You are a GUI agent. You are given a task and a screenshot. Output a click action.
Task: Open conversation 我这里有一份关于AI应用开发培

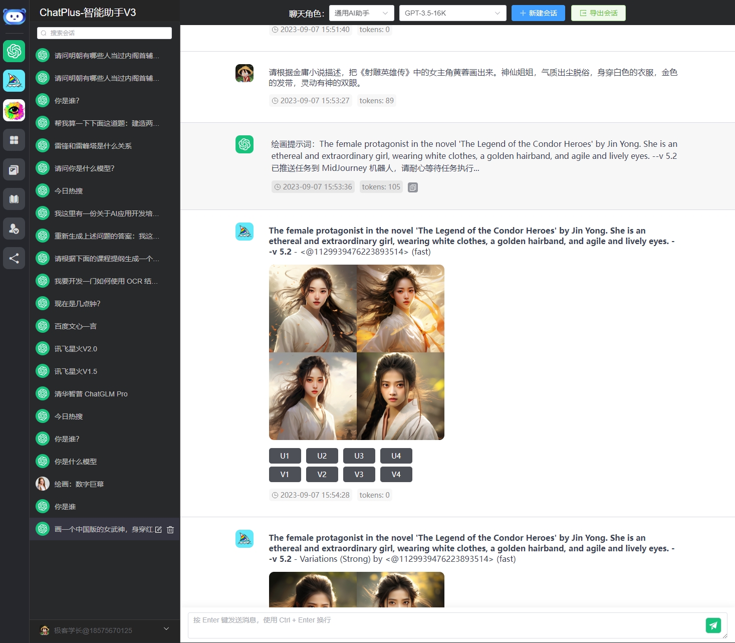tap(104, 213)
